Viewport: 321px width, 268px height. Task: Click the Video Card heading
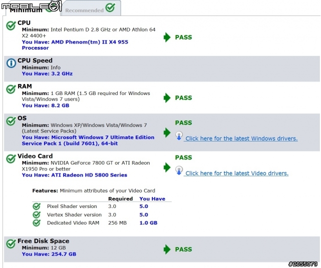click(x=35, y=156)
